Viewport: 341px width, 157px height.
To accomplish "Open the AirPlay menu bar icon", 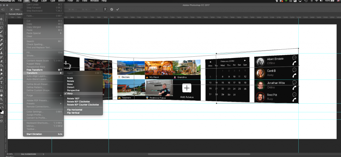I will (301, 1).
